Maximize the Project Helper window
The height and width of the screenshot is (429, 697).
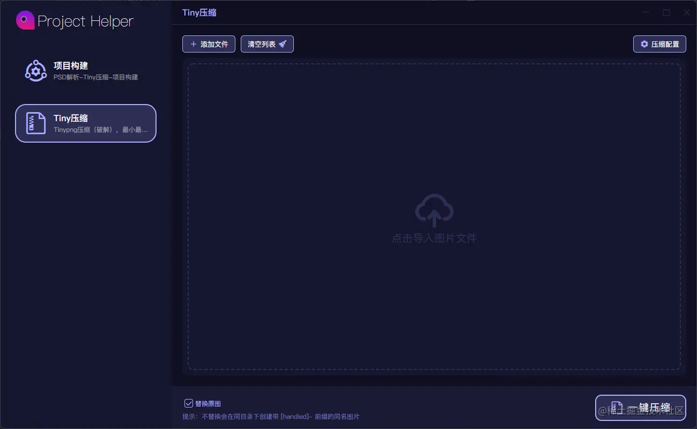(x=666, y=12)
